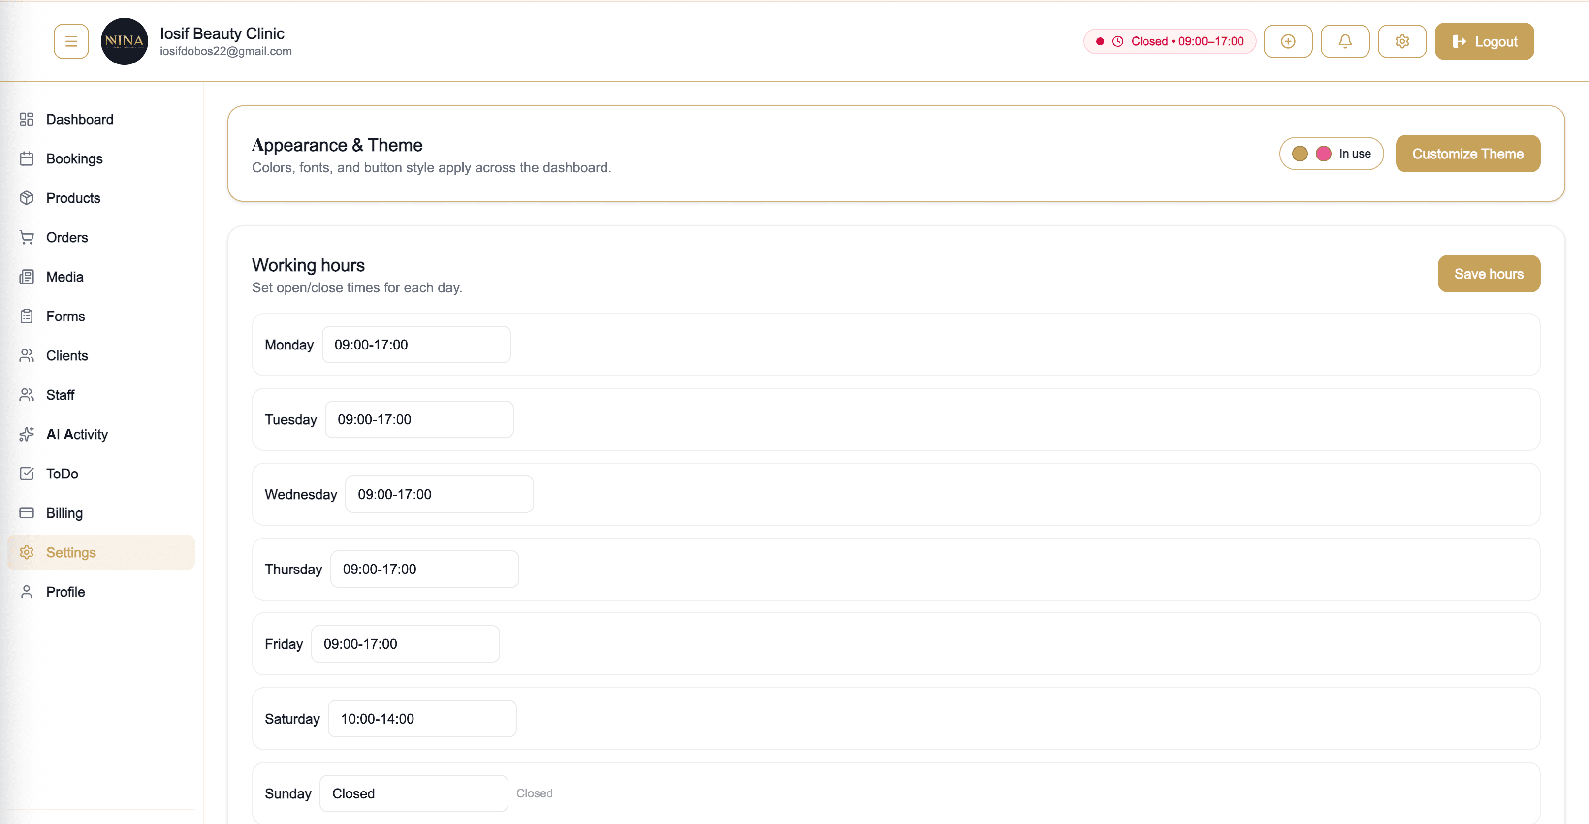Viewport: 1589px width, 824px height.
Task: Go to the Bookings section
Action: point(74,158)
